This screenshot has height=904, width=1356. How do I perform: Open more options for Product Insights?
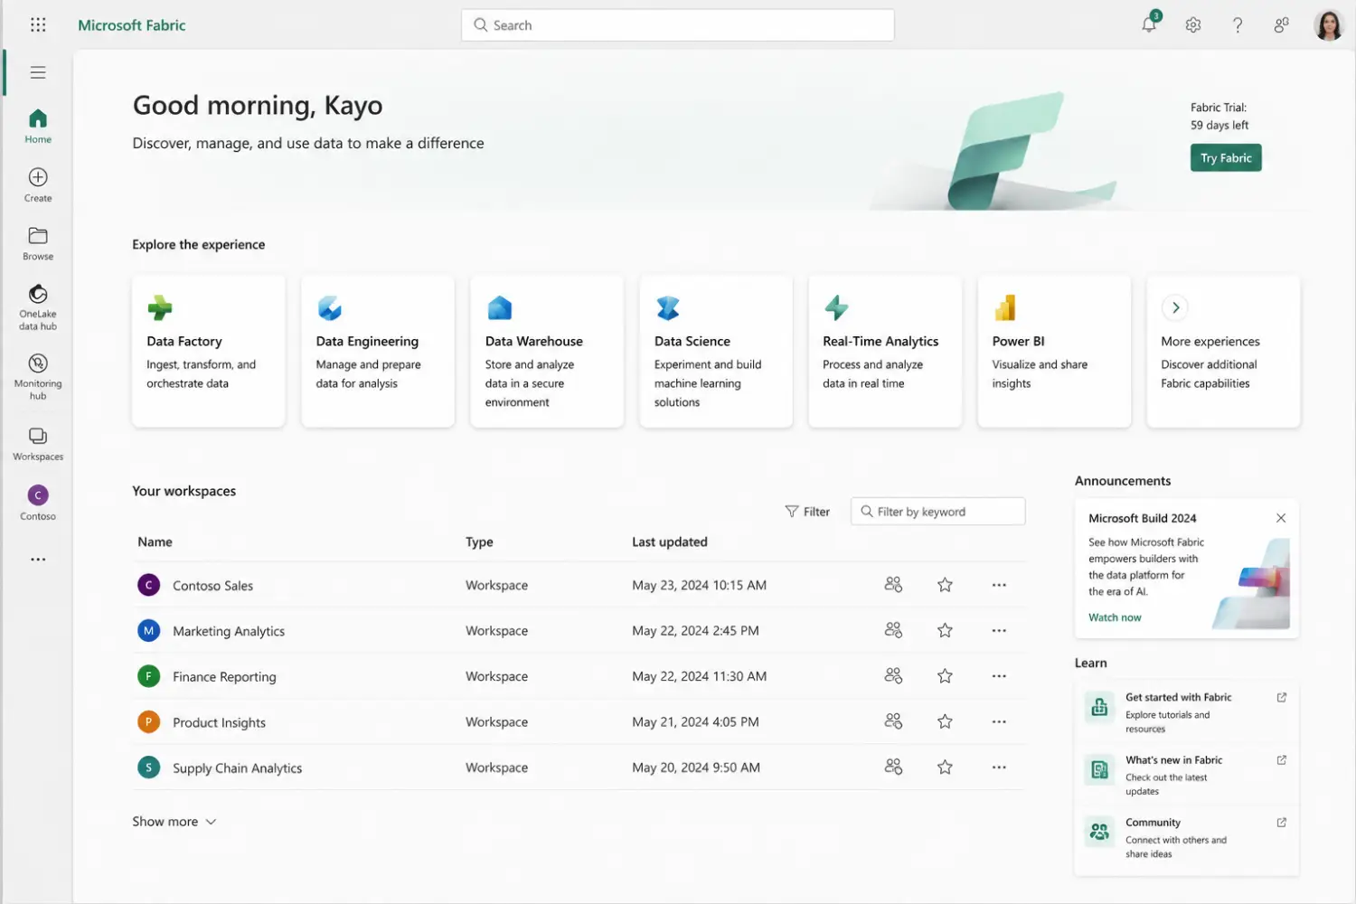[x=999, y=721]
